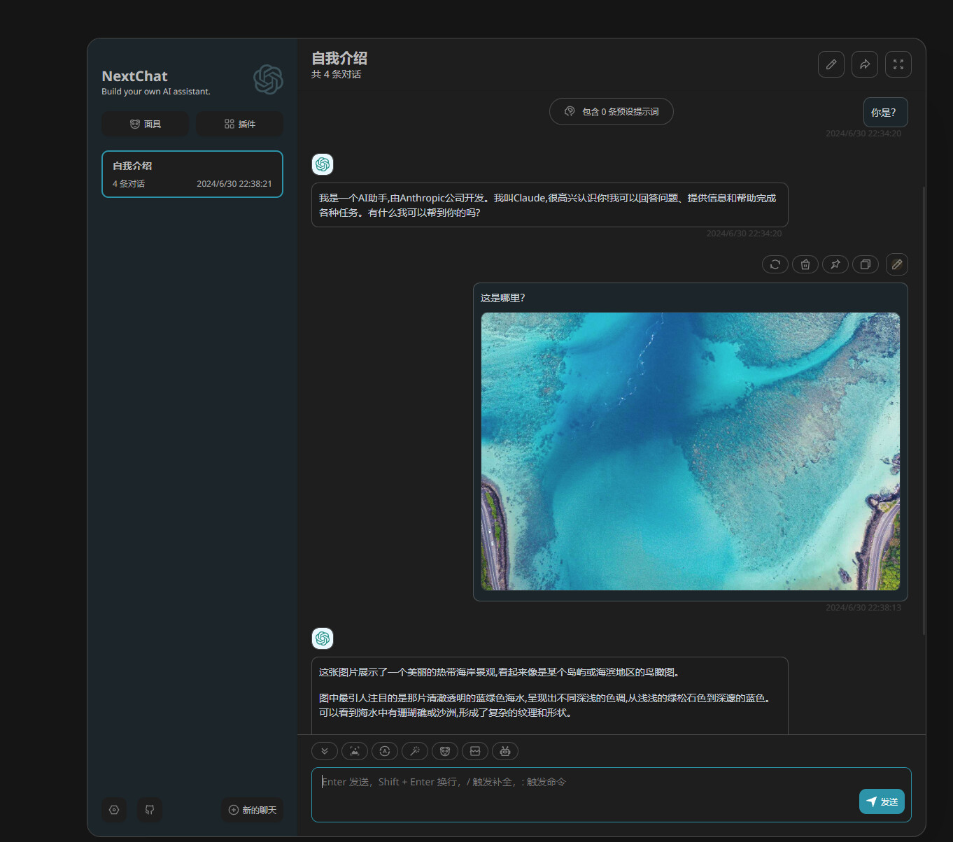This screenshot has height=842, width=953.
Task: Expand the 包含 0 条预设提示词 pill
Action: [612, 112]
